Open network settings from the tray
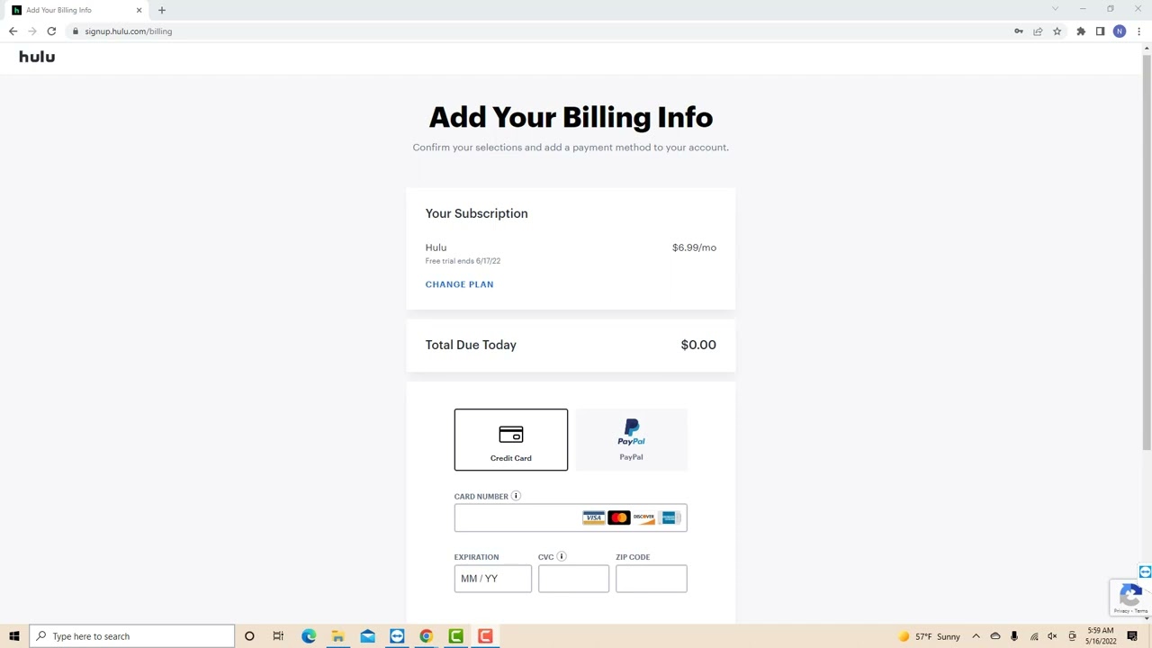Viewport: 1152px width, 648px height. click(x=1033, y=636)
